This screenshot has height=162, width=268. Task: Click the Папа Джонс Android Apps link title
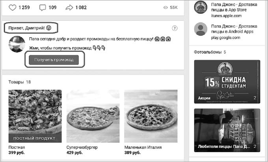234,29
